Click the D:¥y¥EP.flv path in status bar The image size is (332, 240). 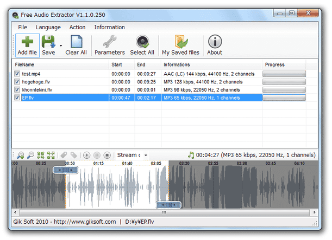140,222
